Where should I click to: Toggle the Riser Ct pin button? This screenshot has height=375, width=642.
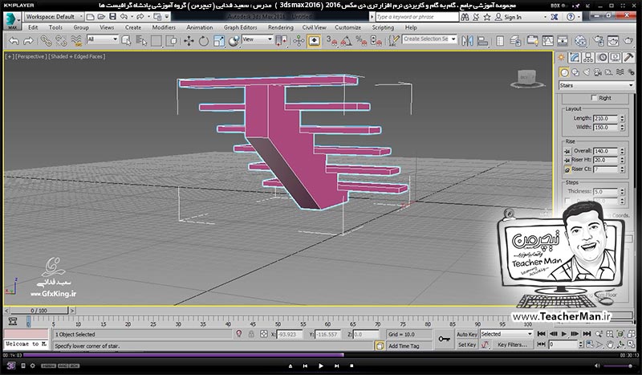tap(567, 169)
